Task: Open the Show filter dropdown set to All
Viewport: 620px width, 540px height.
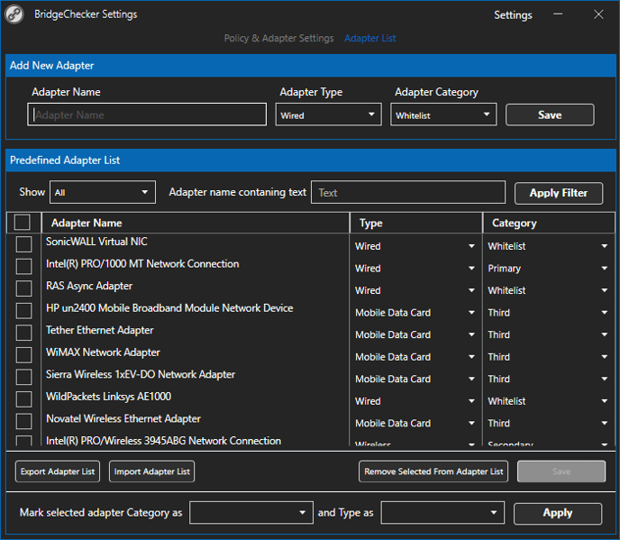Action: click(x=103, y=192)
